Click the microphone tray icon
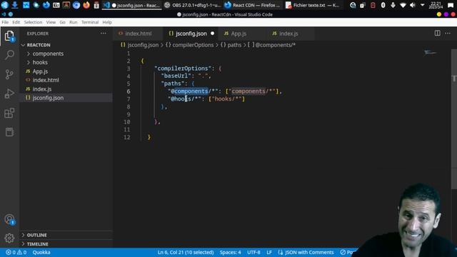Screen dimensions: 457x257 point(393,5)
